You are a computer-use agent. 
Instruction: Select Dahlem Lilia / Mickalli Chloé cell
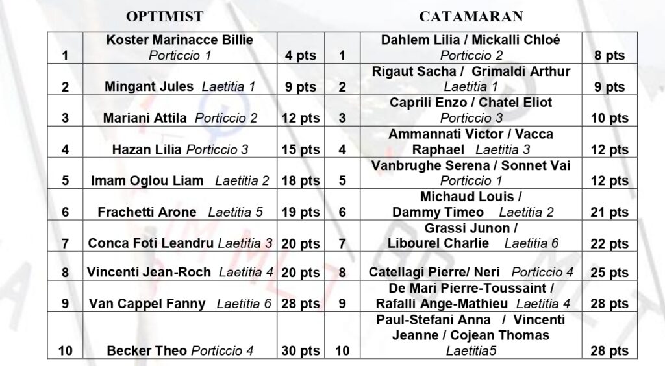click(471, 48)
